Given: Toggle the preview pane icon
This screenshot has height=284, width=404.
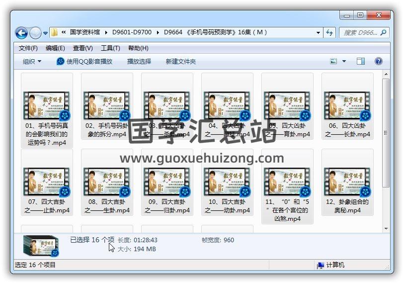Looking at the screenshot, I should (x=361, y=61).
